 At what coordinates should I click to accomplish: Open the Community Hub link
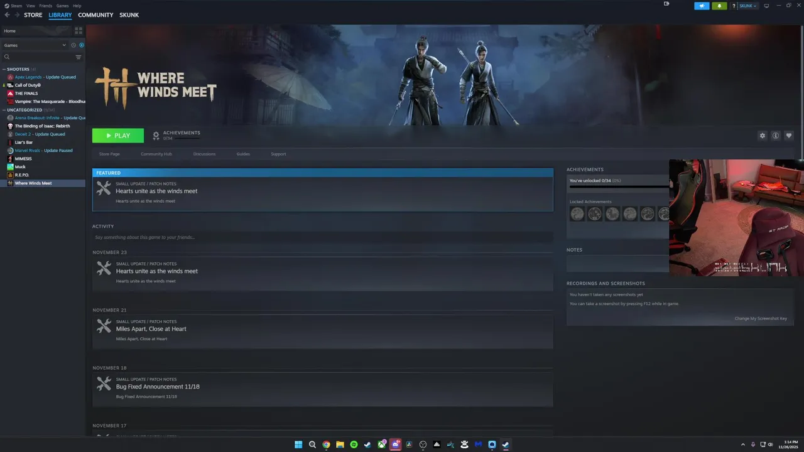(x=156, y=154)
